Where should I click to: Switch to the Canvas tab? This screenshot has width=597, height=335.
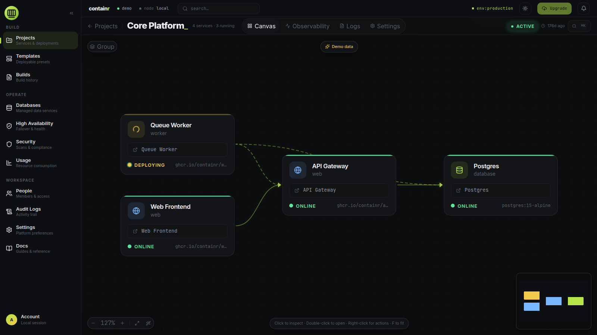click(x=262, y=26)
